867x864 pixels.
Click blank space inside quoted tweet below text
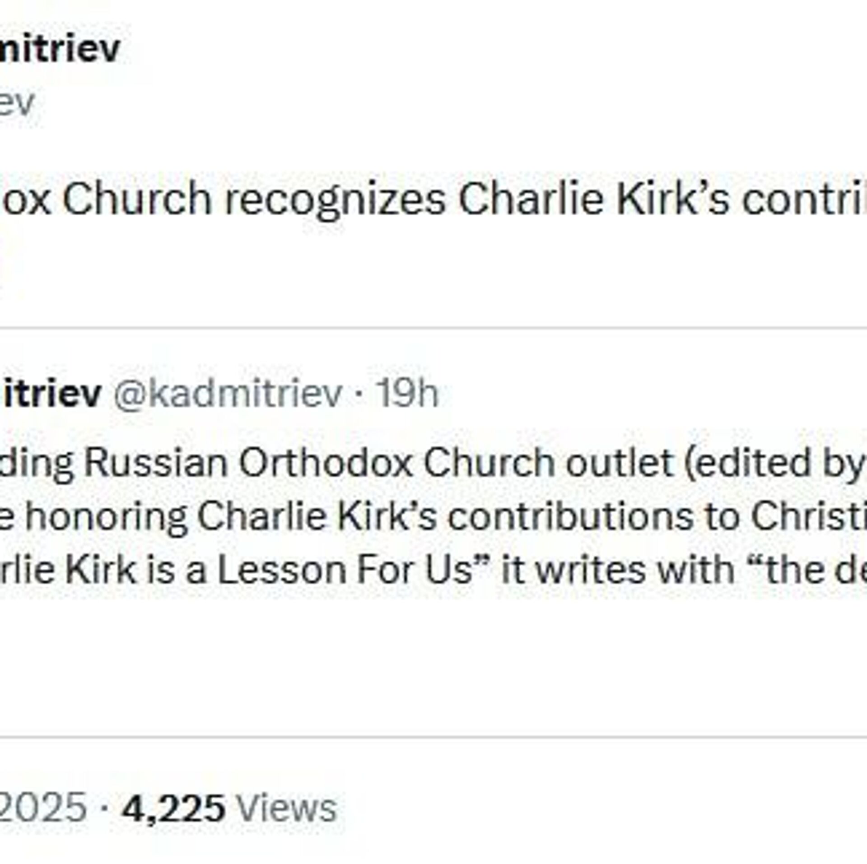[406, 655]
